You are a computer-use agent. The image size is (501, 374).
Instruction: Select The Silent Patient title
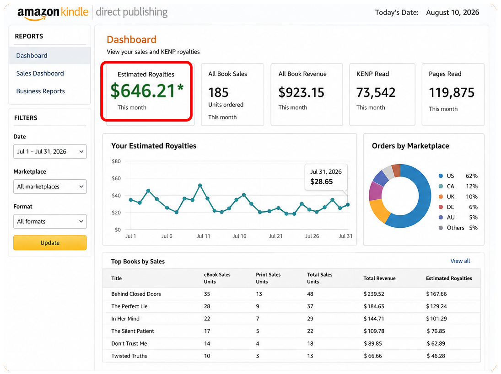tap(133, 331)
